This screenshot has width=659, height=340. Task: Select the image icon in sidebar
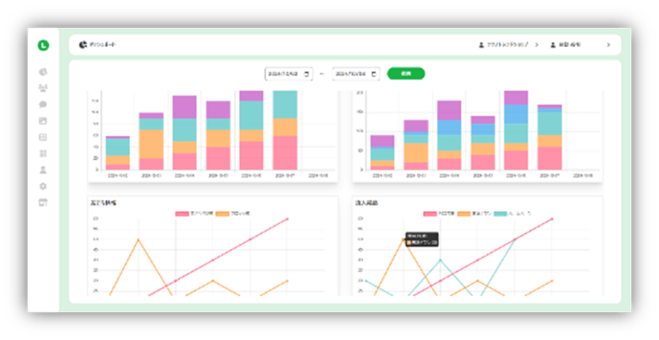tap(43, 121)
